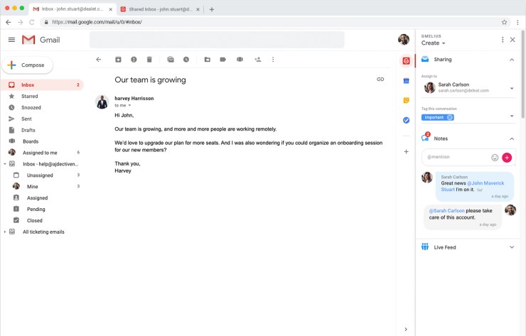Remove the Important tag
The image size is (526, 336).
pyautogui.click(x=450, y=117)
